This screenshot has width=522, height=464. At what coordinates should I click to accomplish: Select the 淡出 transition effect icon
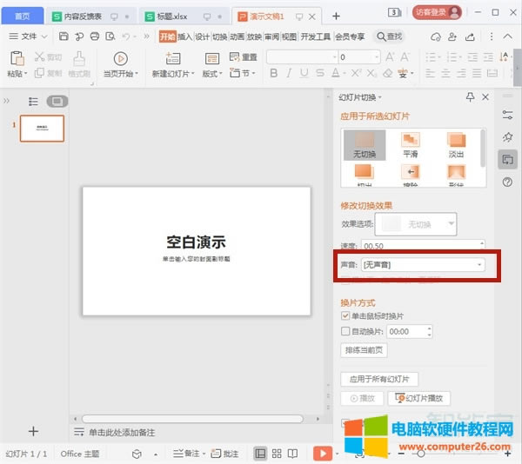[456, 143]
